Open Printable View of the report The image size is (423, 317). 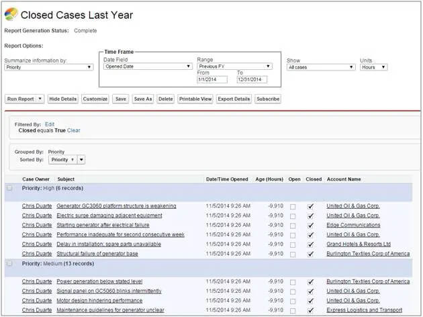point(195,99)
